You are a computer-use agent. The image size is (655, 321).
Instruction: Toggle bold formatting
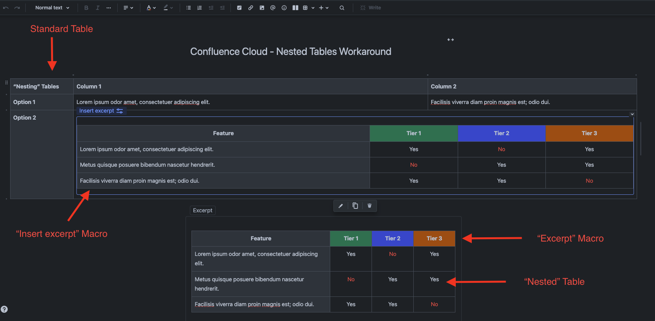[x=86, y=8]
